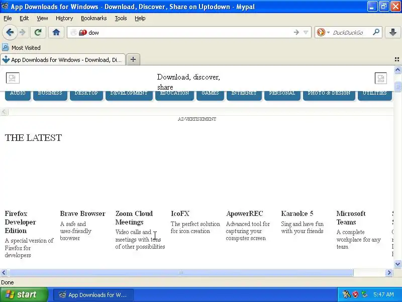Screen dimensions: 402x302
Task: Click the Download, discover, share header text
Action: pyautogui.click(x=188, y=82)
